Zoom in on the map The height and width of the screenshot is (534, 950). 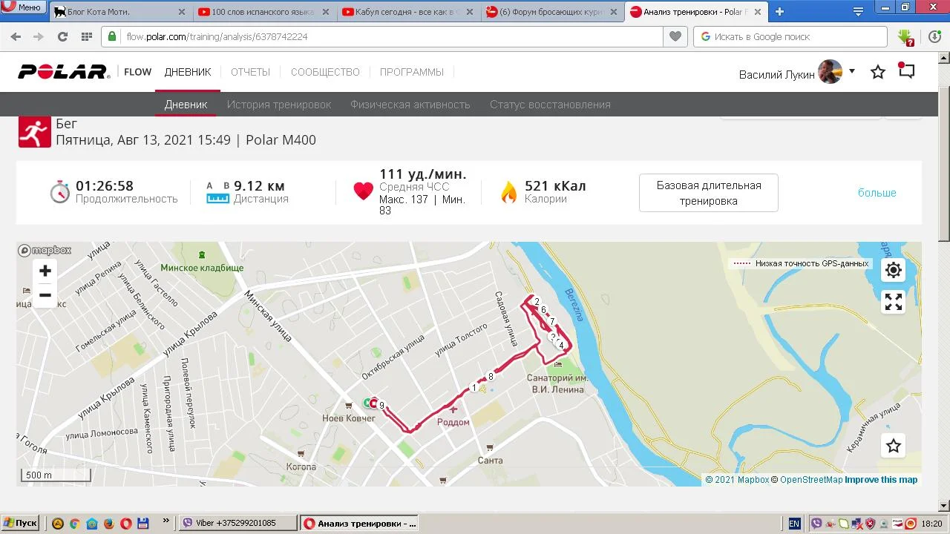45,271
